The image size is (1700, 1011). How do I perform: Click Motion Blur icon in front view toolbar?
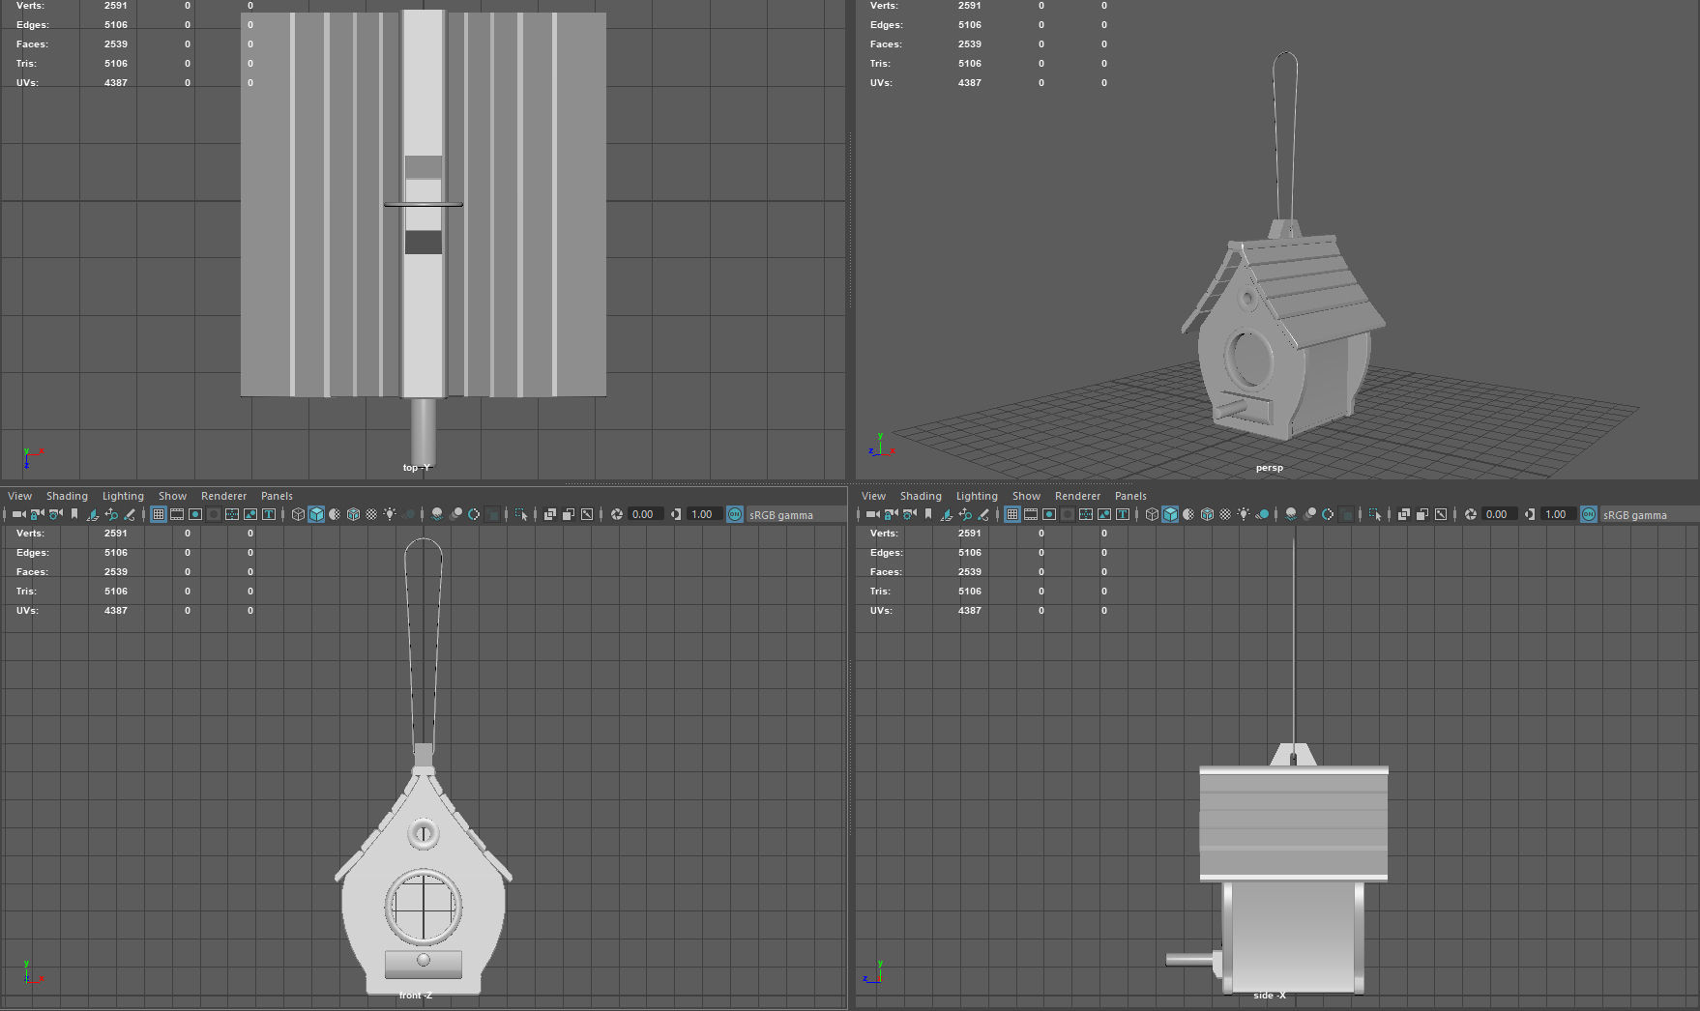455,514
